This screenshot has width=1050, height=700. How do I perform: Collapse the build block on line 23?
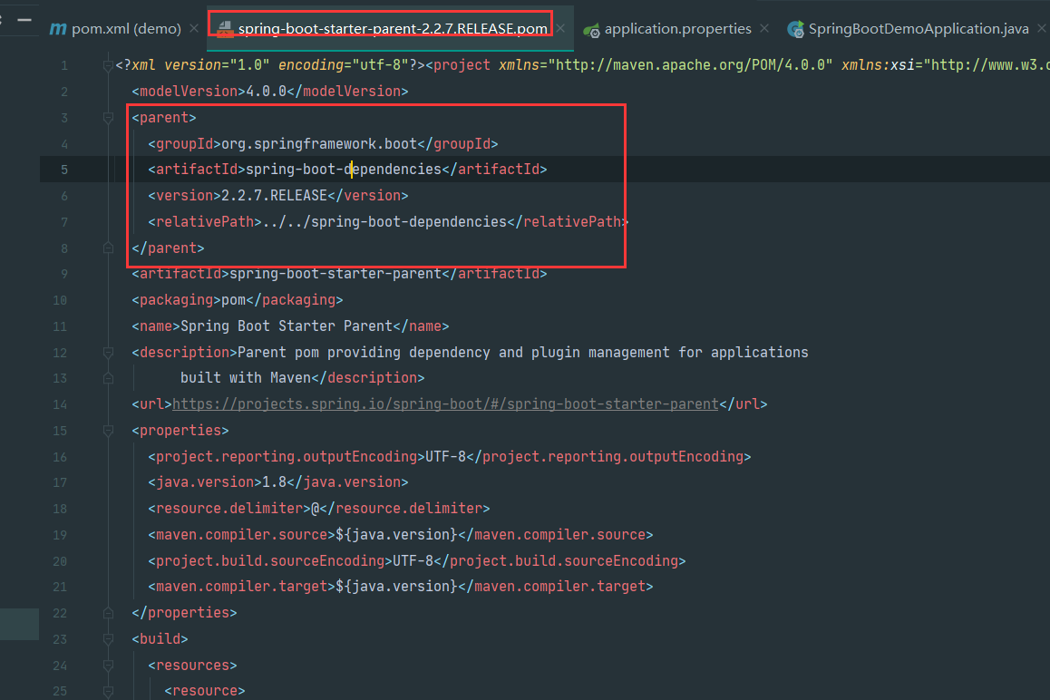pos(108,639)
